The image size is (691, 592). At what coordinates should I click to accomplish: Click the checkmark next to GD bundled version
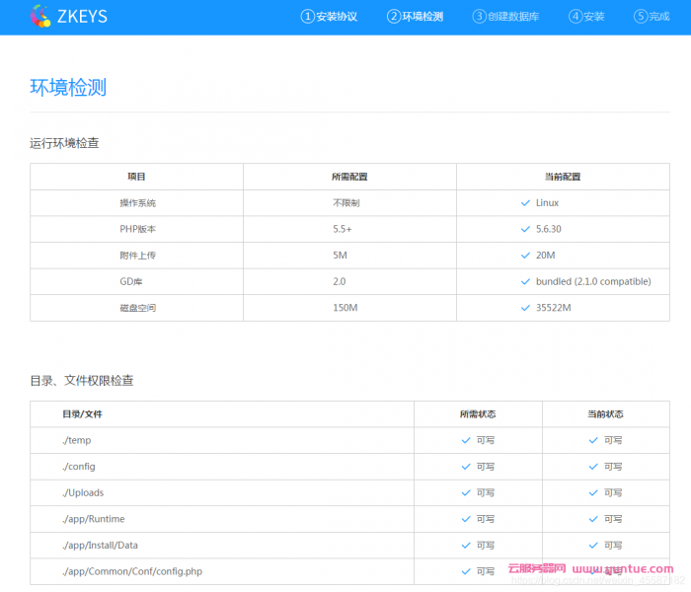pos(525,281)
